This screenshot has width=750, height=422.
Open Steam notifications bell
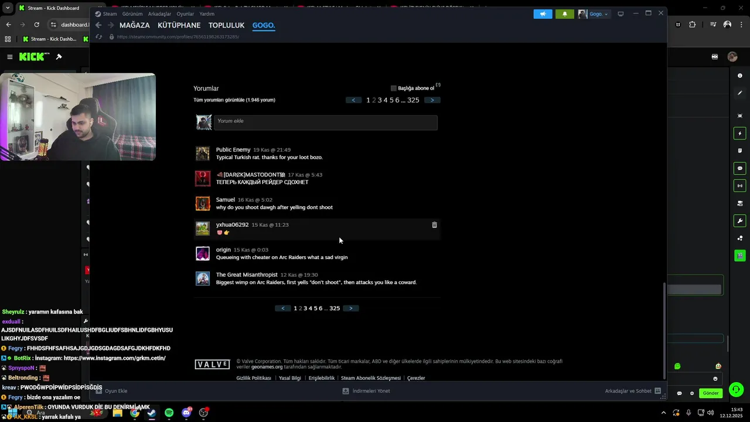[565, 14]
